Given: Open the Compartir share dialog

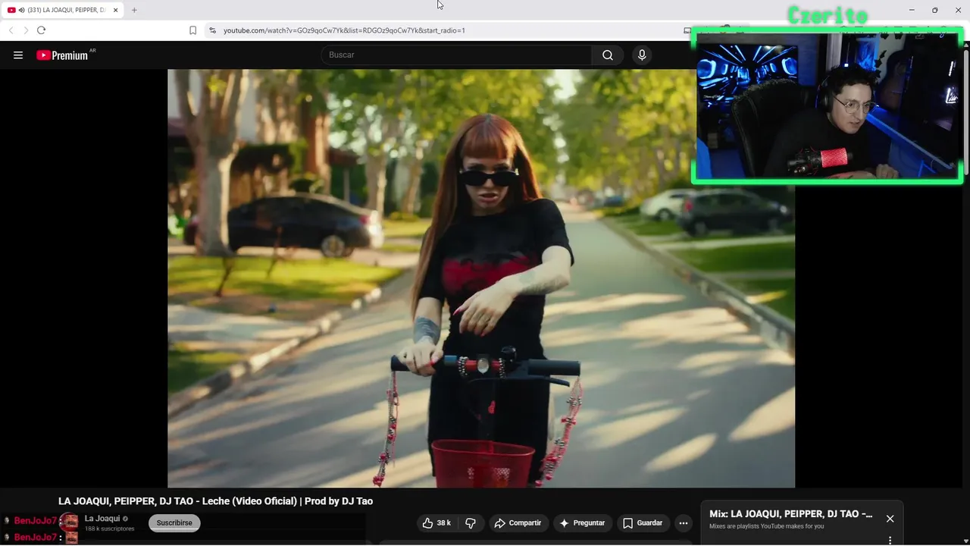Looking at the screenshot, I should pos(518,523).
